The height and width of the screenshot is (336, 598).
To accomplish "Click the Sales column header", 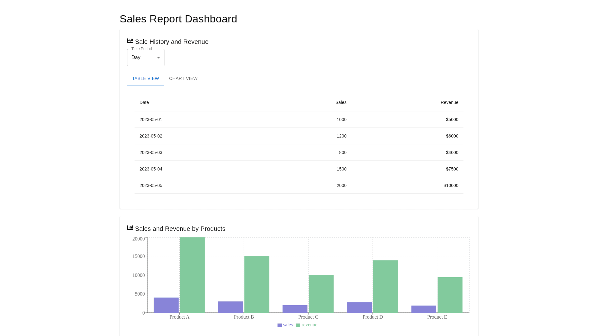I will tap(341, 102).
